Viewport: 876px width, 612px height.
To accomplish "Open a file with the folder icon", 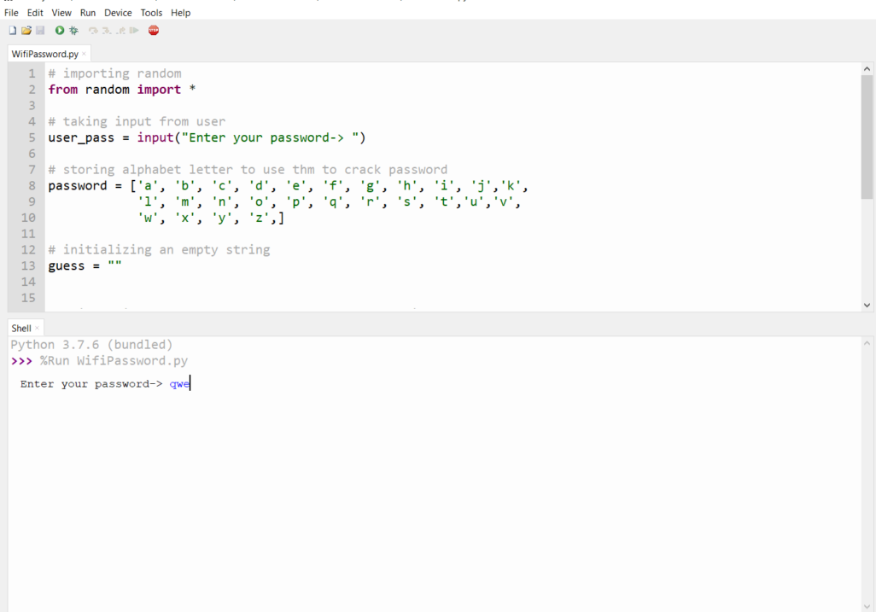I will [x=26, y=31].
